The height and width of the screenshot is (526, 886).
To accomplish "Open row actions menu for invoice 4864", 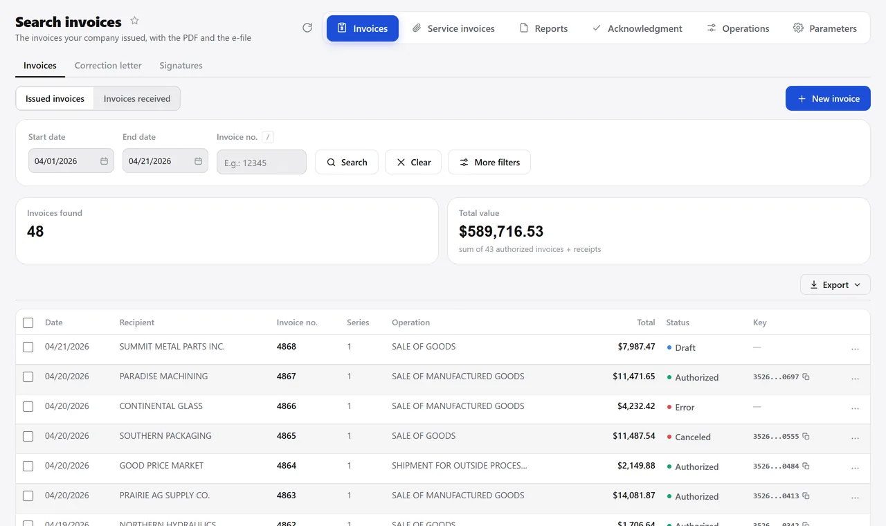I will pos(855,469).
